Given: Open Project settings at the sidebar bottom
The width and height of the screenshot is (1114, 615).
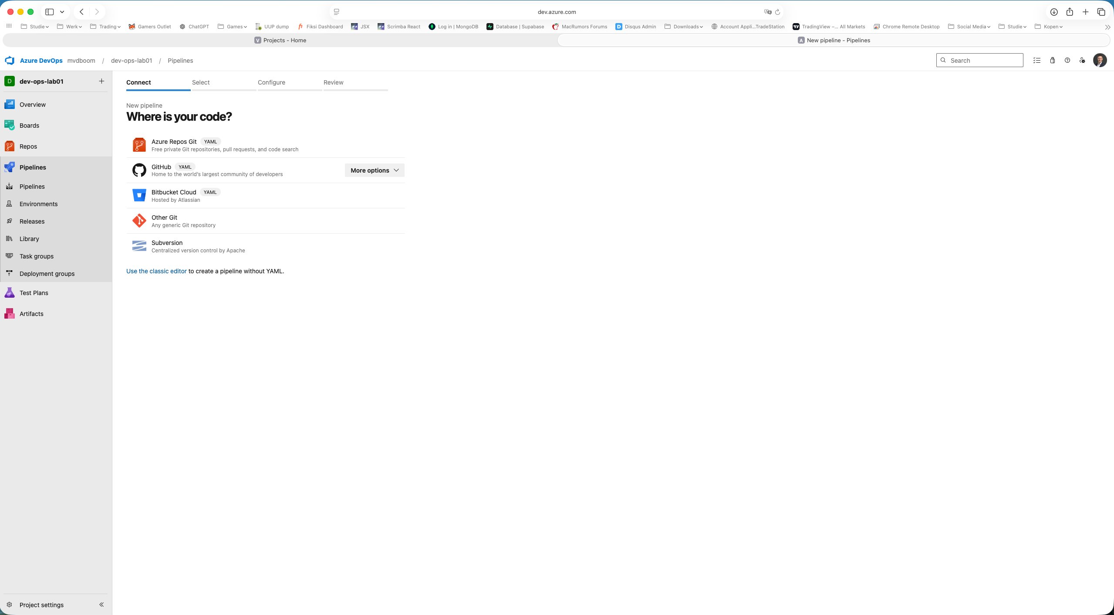Looking at the screenshot, I should [41, 605].
